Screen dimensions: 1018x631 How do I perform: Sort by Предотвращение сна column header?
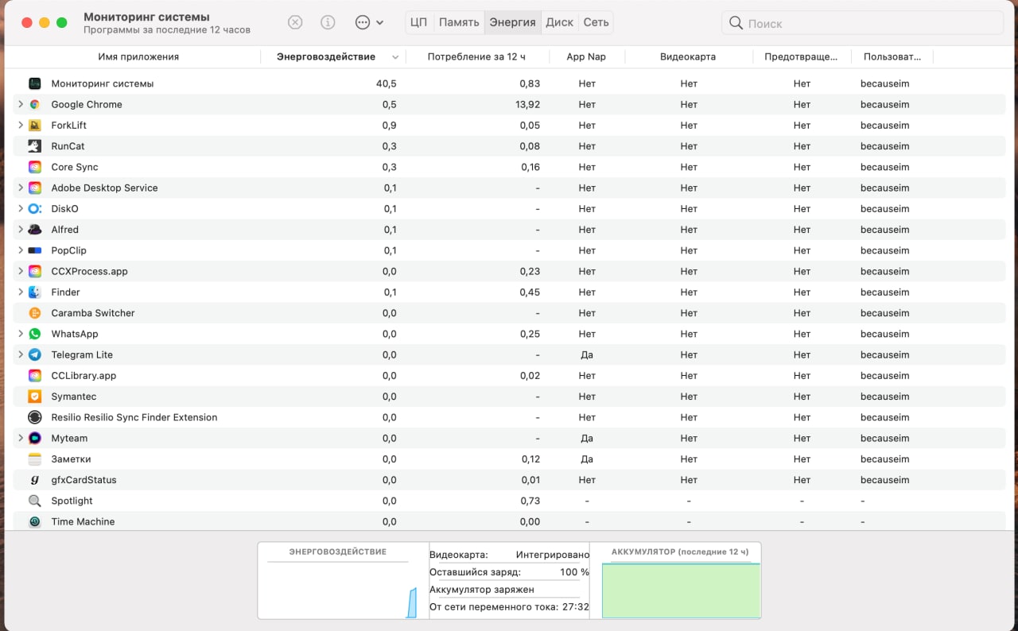[801, 56]
